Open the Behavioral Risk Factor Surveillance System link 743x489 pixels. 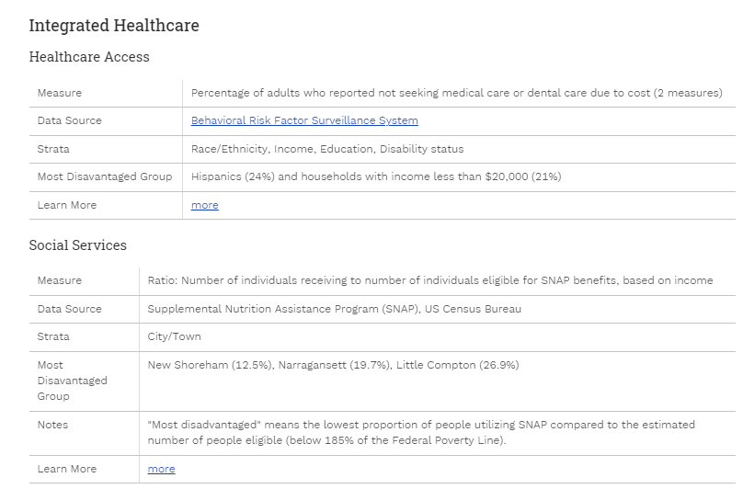(304, 120)
